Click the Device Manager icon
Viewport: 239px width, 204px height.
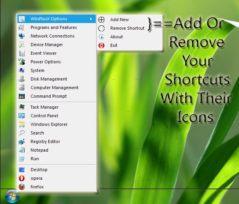point(22,45)
